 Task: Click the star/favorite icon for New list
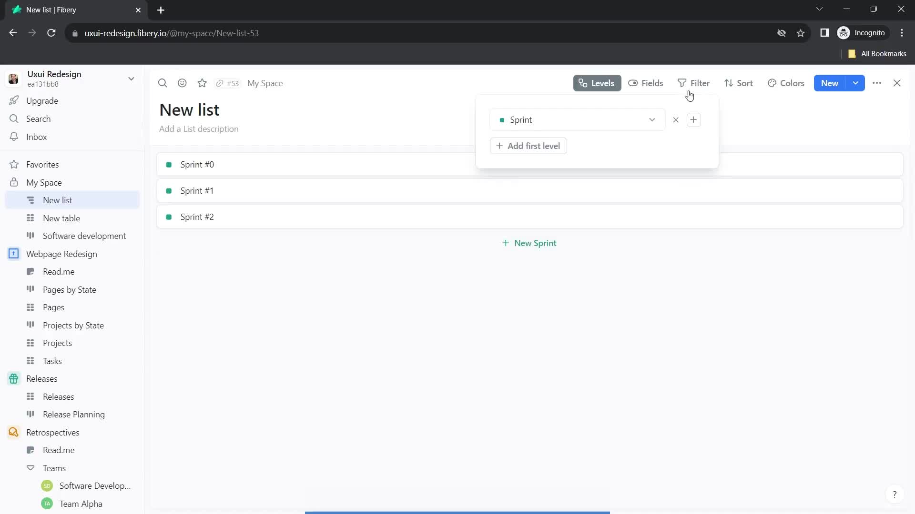pos(203,83)
